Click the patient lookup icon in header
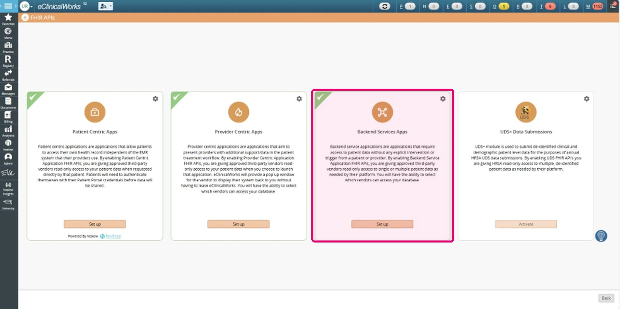This screenshot has width=620, height=309. tap(103, 6)
